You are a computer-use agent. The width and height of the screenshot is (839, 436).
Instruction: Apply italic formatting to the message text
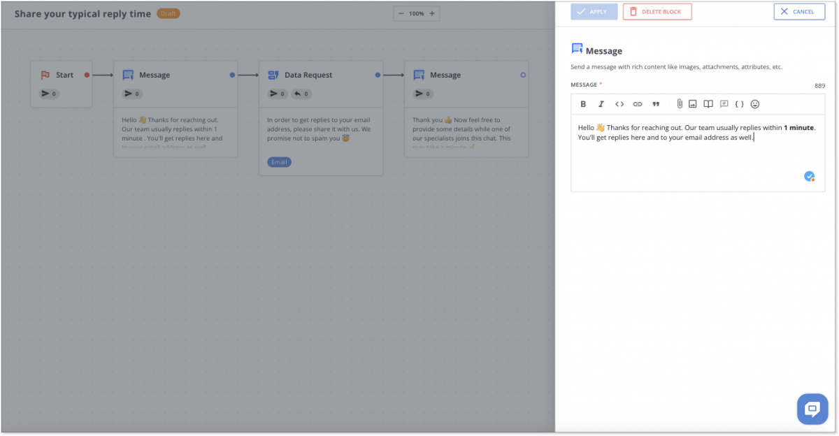[x=601, y=103]
